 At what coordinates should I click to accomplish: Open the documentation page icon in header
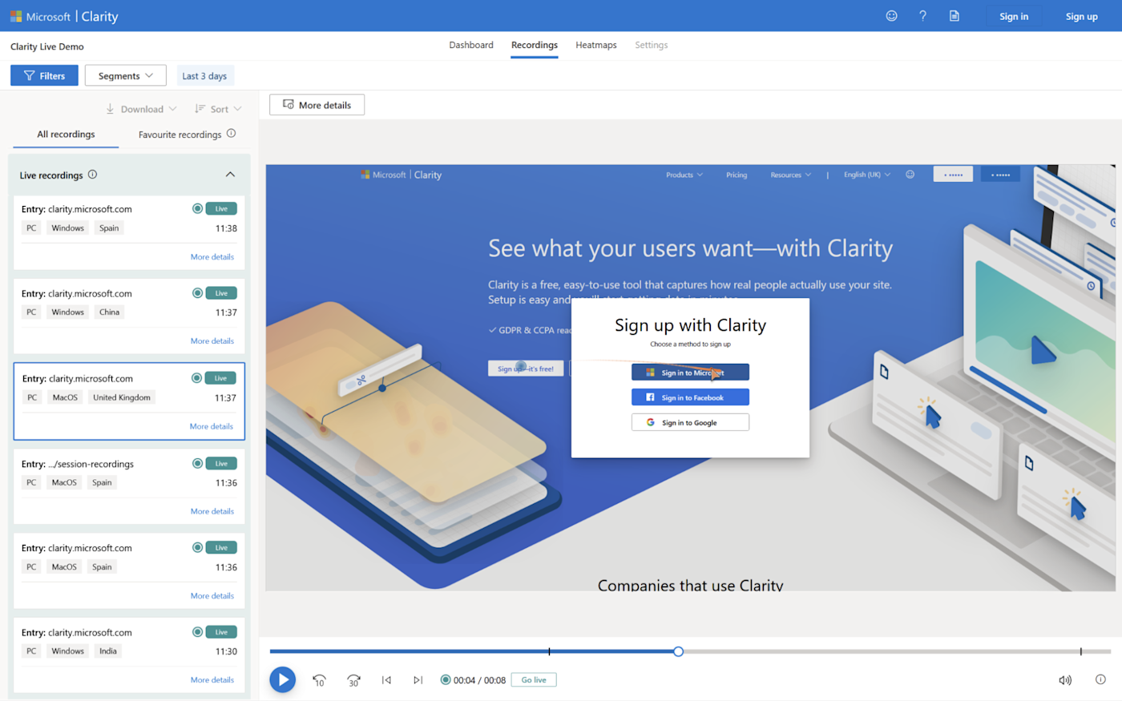[x=954, y=16]
